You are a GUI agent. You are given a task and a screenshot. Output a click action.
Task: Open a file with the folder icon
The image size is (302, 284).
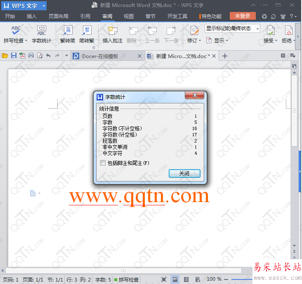pos(5,56)
